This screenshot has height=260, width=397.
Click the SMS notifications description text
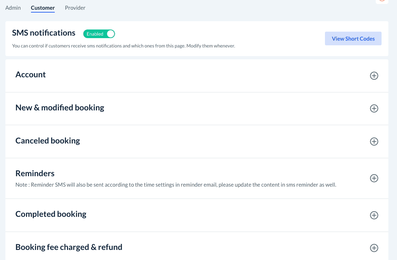click(x=124, y=46)
